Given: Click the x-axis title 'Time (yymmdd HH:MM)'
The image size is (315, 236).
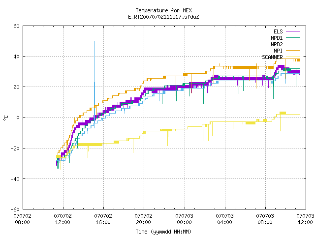Looking at the screenshot, I should [x=163, y=232].
